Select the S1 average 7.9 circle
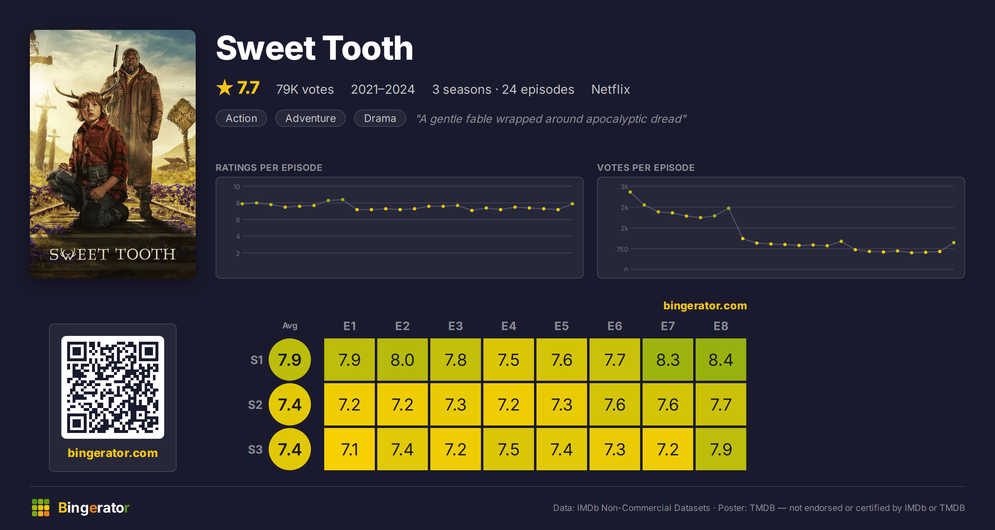 pos(290,360)
